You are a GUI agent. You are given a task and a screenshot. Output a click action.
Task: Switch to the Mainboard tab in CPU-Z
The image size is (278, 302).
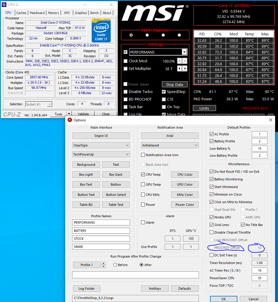37,13
